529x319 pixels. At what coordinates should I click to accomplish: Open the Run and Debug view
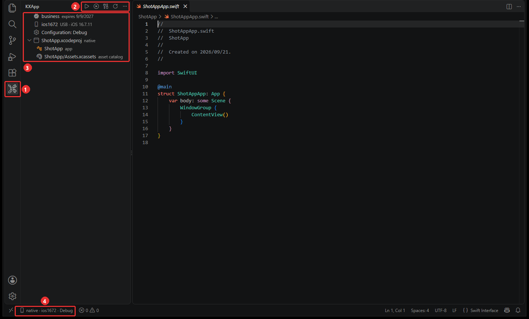pos(12,56)
